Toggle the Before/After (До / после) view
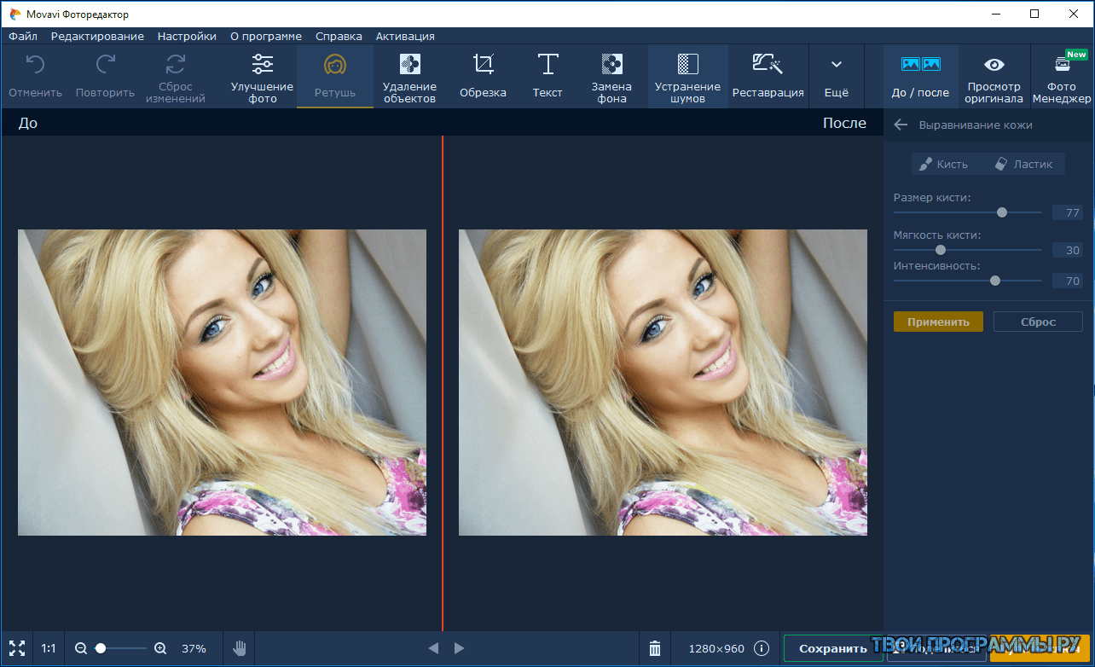This screenshot has width=1095, height=667. [920, 76]
